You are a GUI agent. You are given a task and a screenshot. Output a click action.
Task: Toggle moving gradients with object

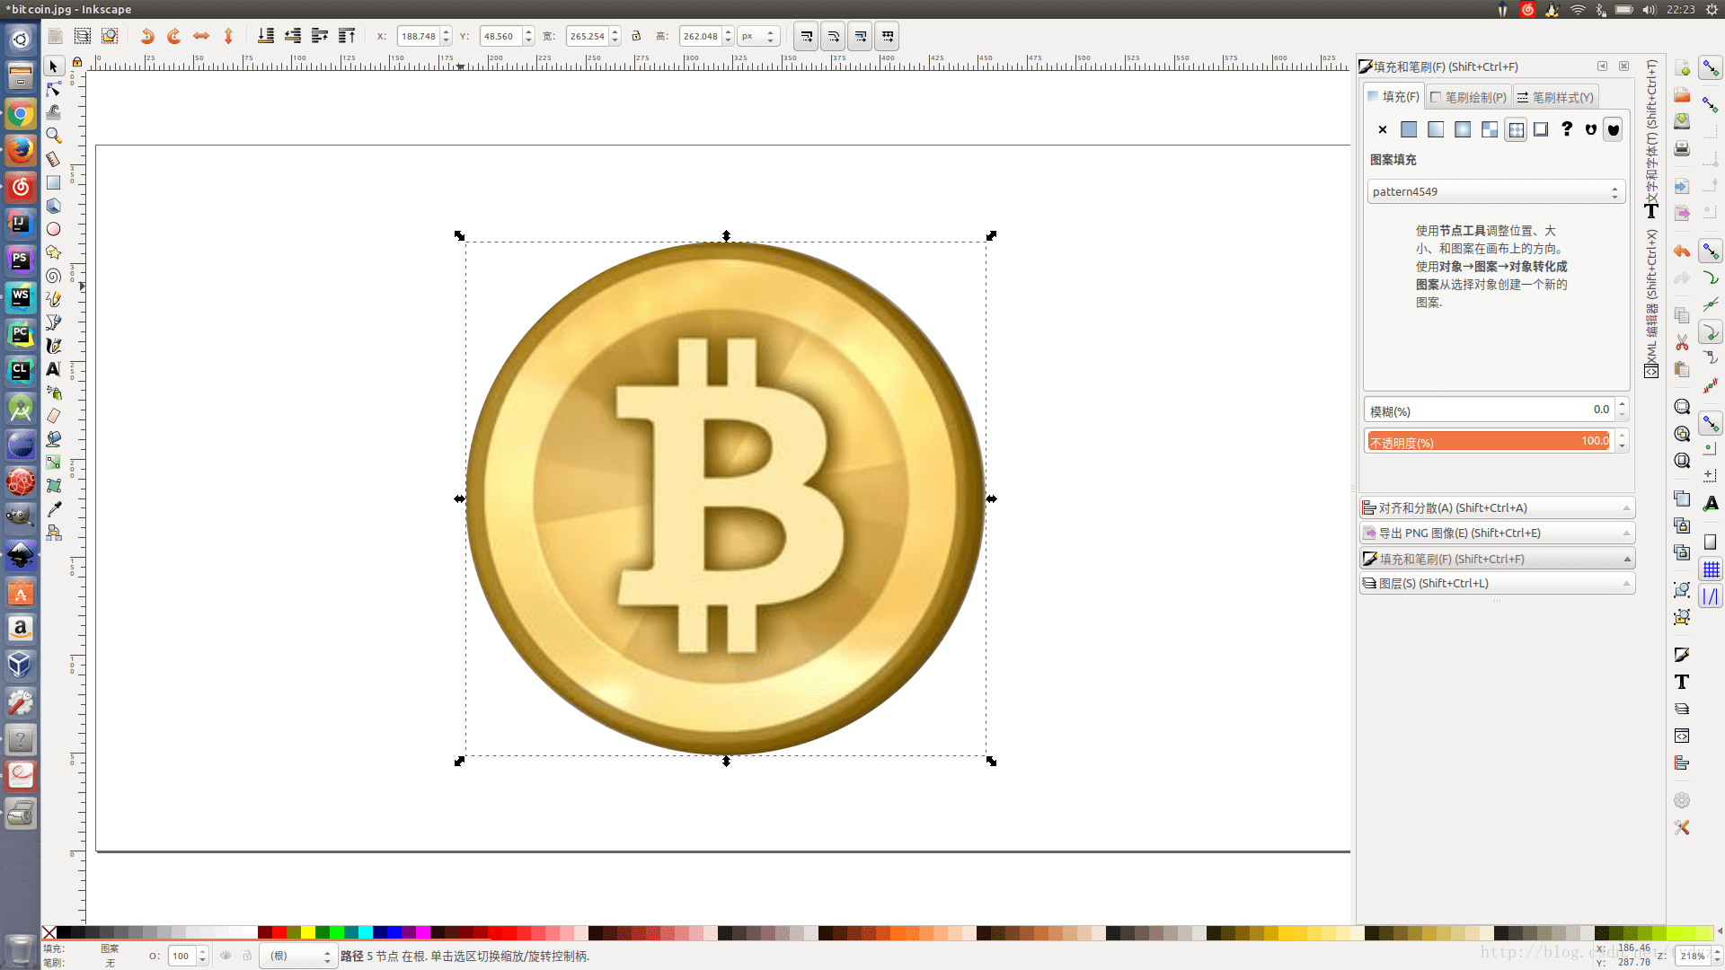click(861, 36)
